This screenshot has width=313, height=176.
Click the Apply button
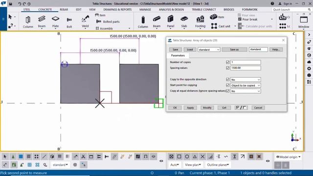pyautogui.click(x=190, y=108)
